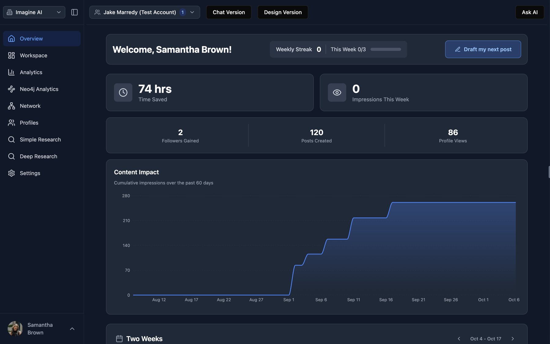Click the Chat Version button
550x344 pixels.
coord(229,12)
